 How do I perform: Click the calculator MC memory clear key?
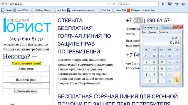pos(146,50)
